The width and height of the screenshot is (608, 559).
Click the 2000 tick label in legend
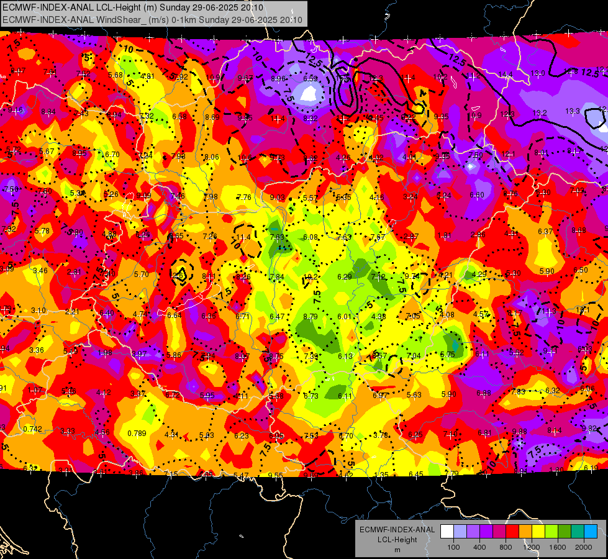pos(584,547)
